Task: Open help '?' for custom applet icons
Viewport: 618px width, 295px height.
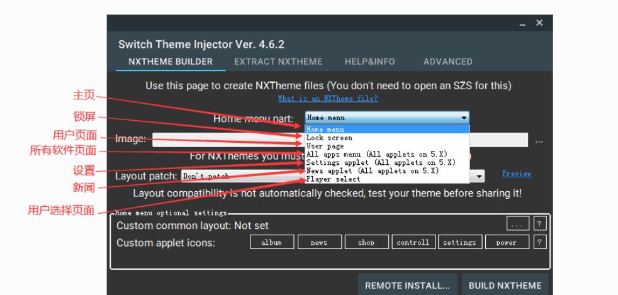Action: pos(539,242)
